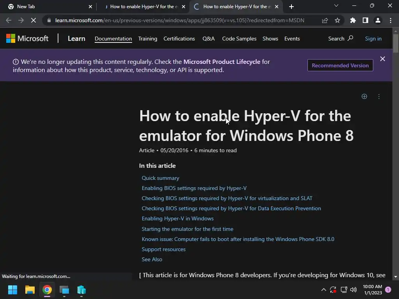Open the Chrome profile icon

[x=378, y=20]
